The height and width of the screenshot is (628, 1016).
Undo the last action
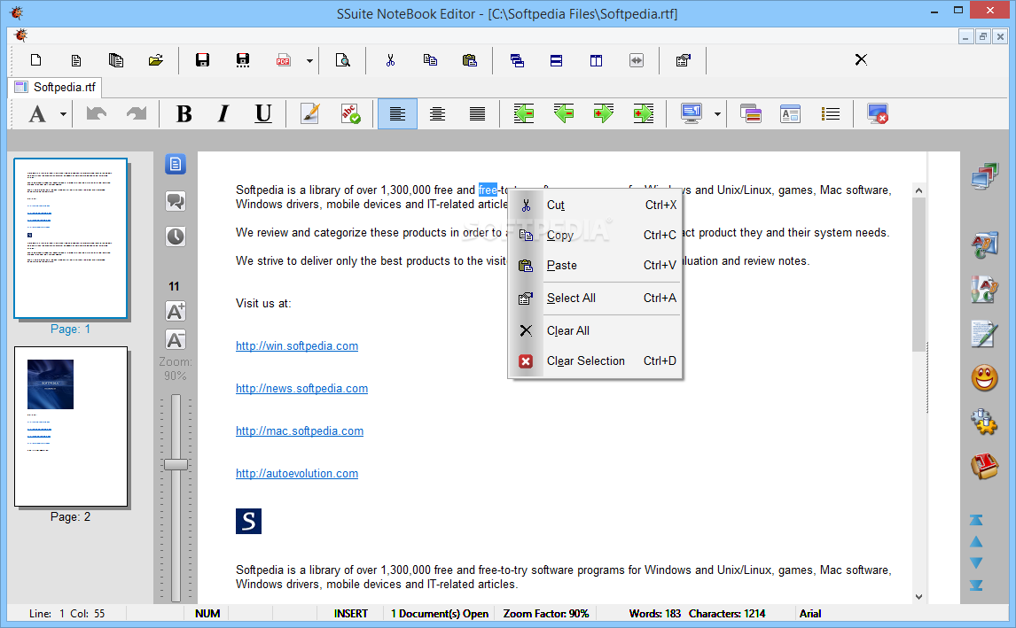tap(97, 114)
